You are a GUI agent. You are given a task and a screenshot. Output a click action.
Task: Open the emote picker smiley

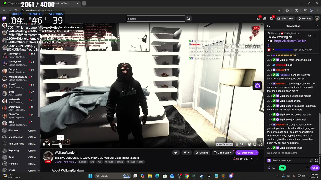(316, 161)
